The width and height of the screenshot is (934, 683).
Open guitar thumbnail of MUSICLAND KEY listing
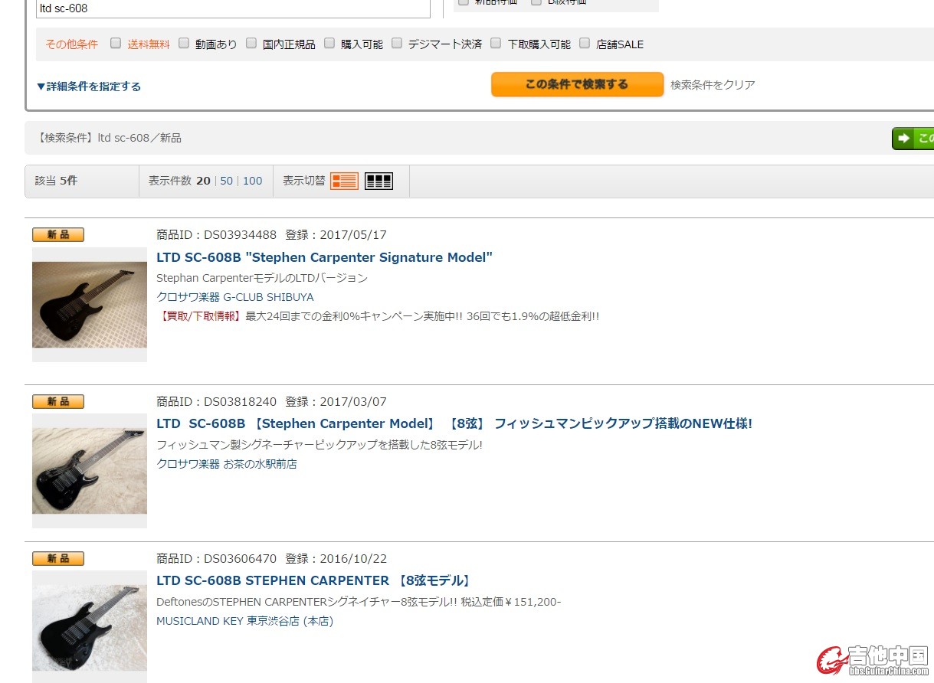(90, 628)
